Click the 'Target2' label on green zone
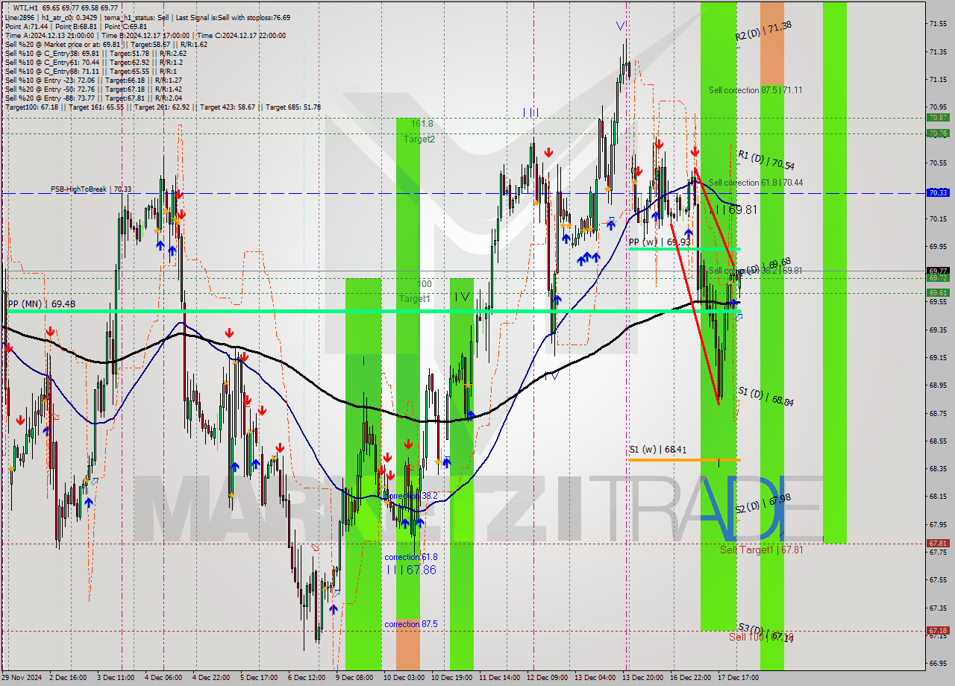Screen dimensions: 955x686 click(x=419, y=139)
